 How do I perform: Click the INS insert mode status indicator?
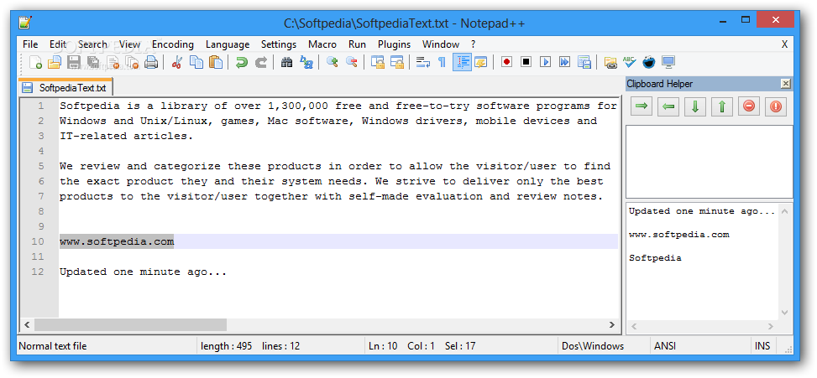(x=762, y=346)
